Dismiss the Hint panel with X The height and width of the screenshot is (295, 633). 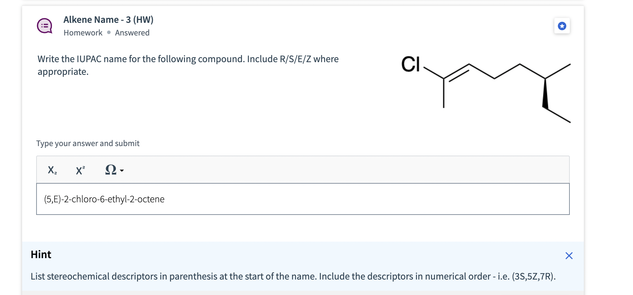pos(569,256)
